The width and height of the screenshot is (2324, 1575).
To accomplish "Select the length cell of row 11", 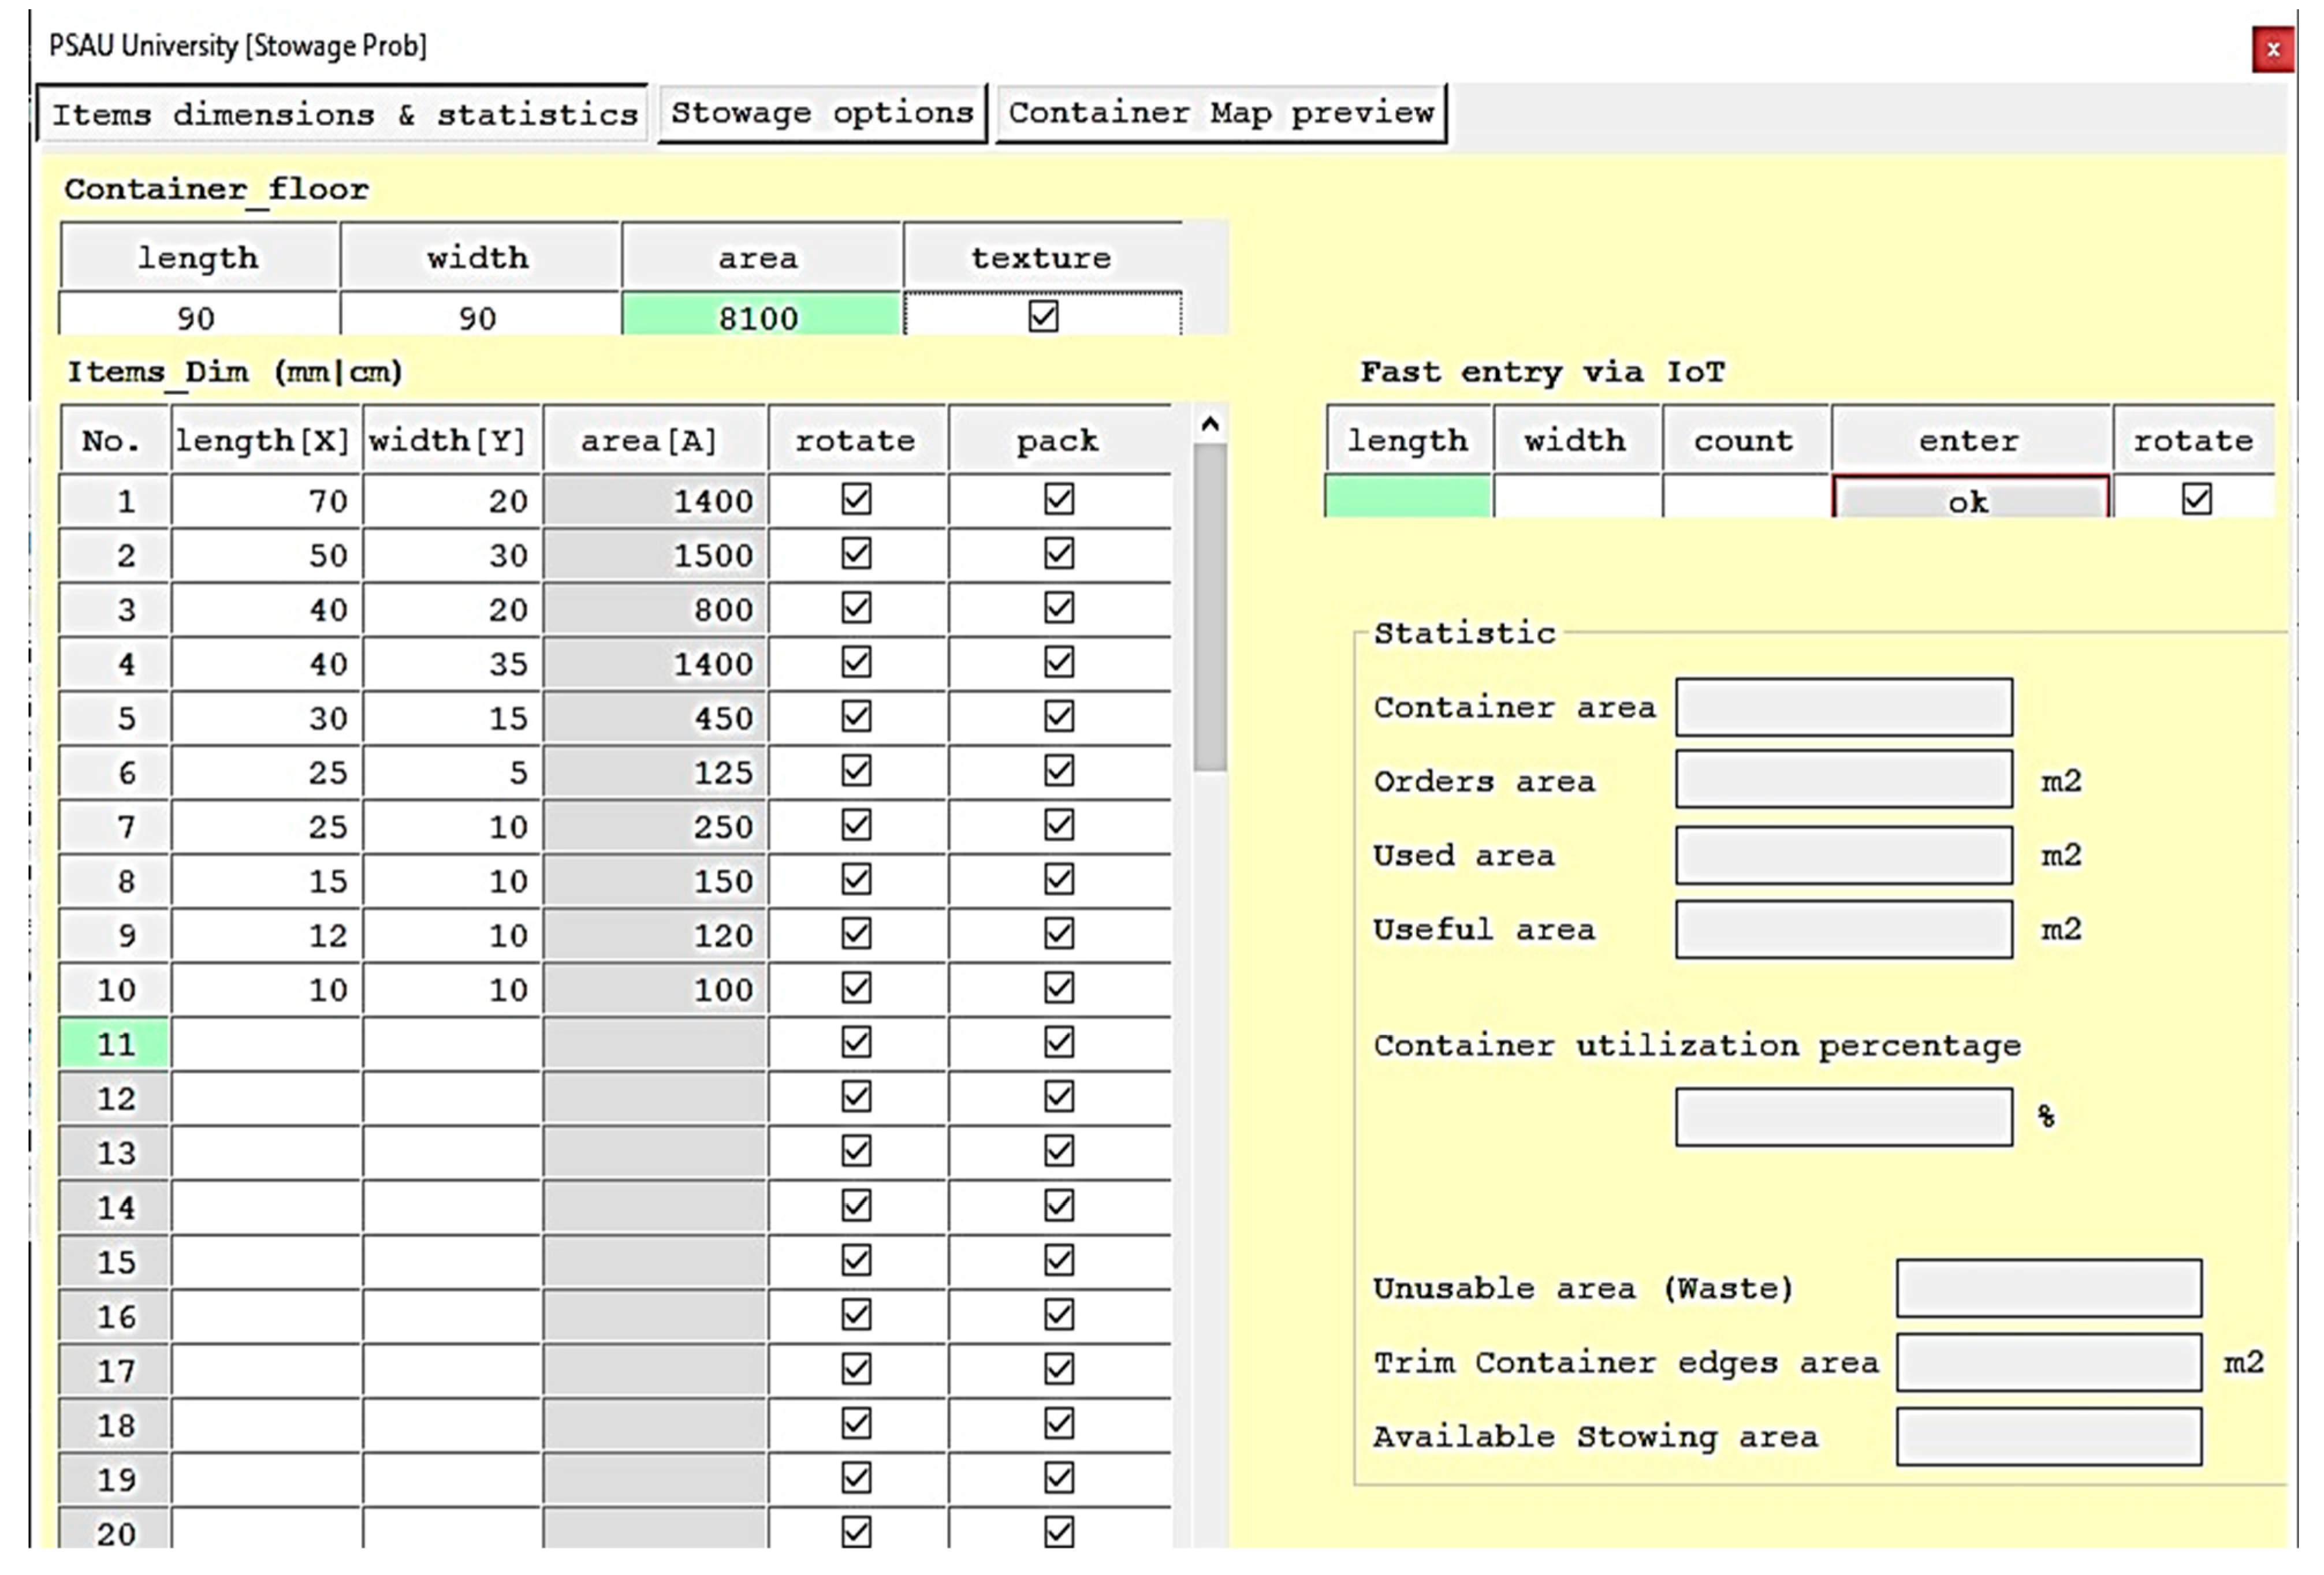I will pyautogui.click(x=266, y=1044).
